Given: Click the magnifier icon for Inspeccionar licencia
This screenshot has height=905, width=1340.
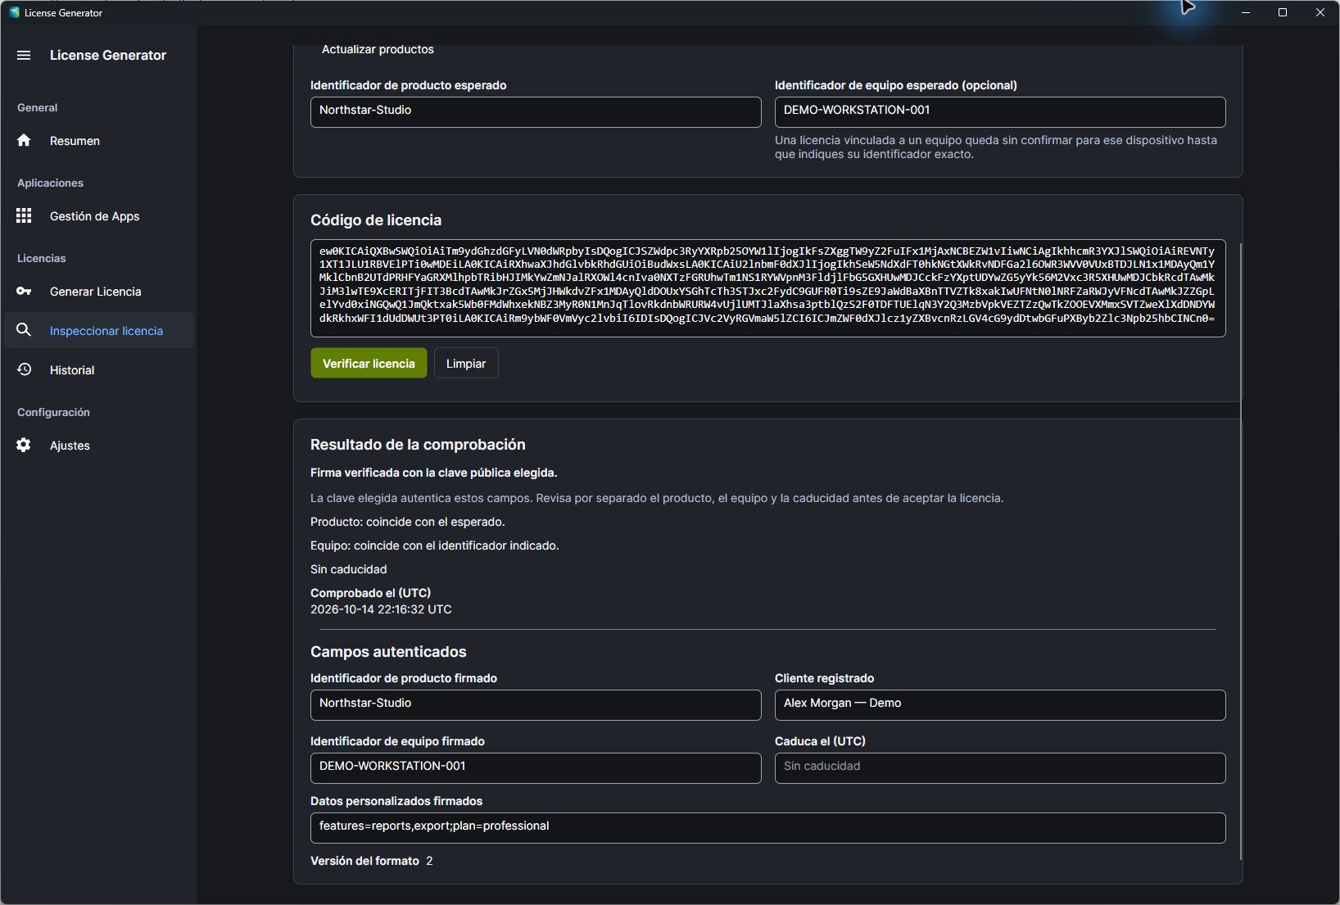Looking at the screenshot, I should (24, 330).
